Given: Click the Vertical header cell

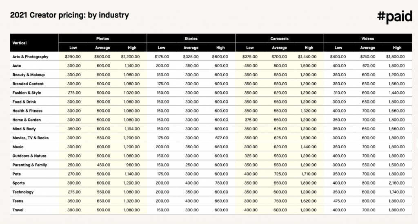Looking at the screenshot, I should tap(20, 43).
